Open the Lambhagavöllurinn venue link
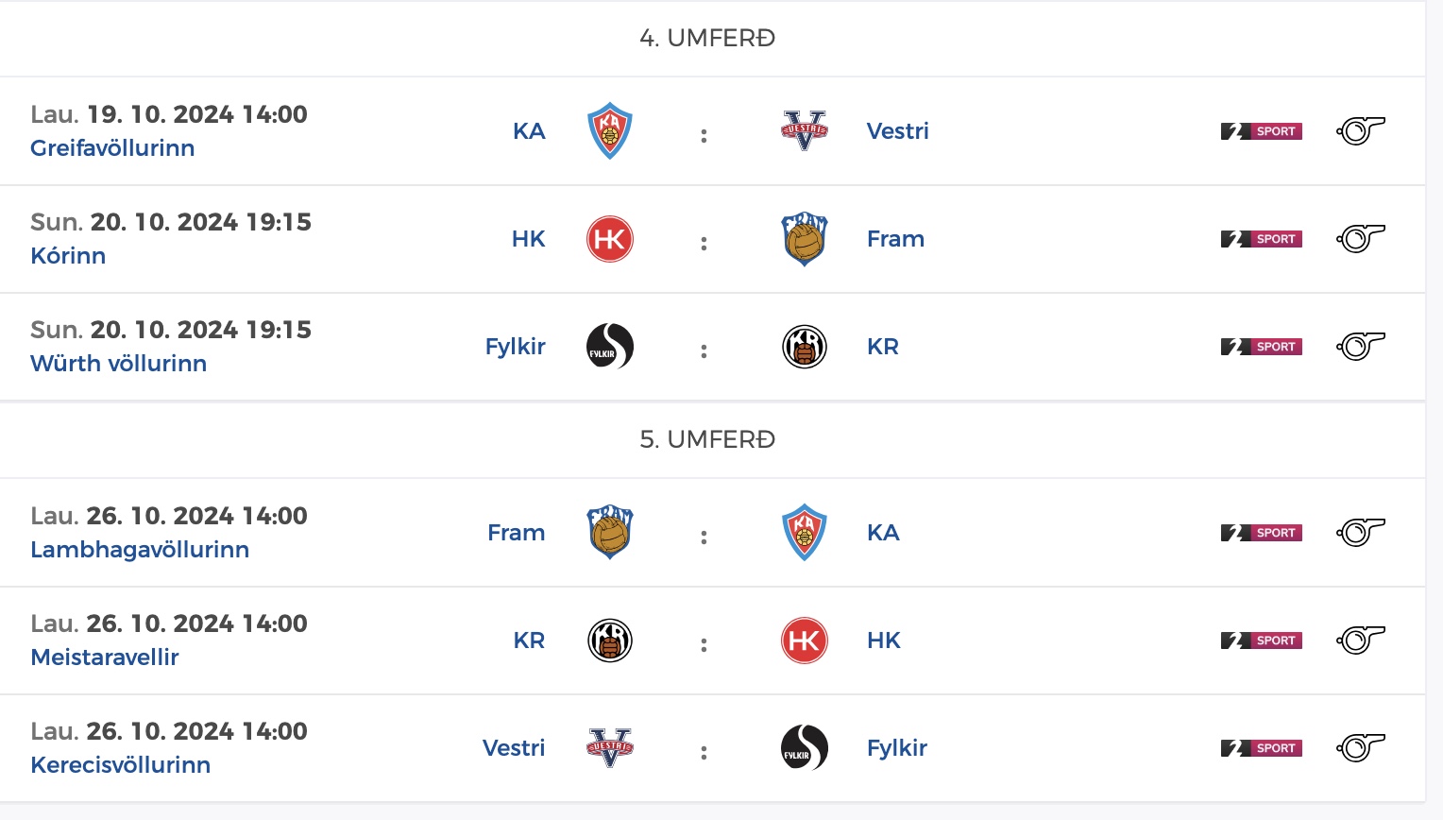 [x=140, y=550]
